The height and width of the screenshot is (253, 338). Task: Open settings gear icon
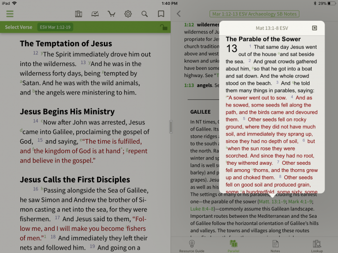(128, 14)
